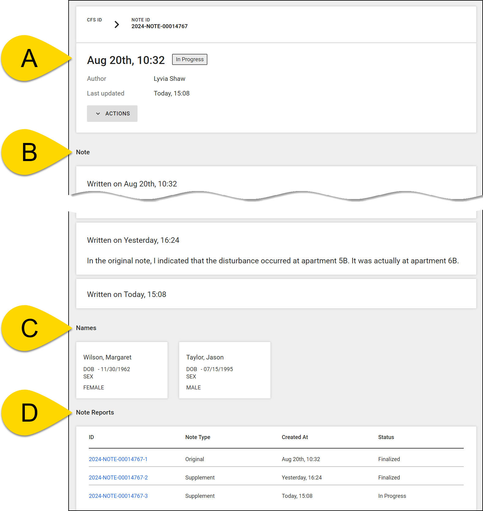Open note report 2024-NOTE-00014767-3

coord(118,496)
